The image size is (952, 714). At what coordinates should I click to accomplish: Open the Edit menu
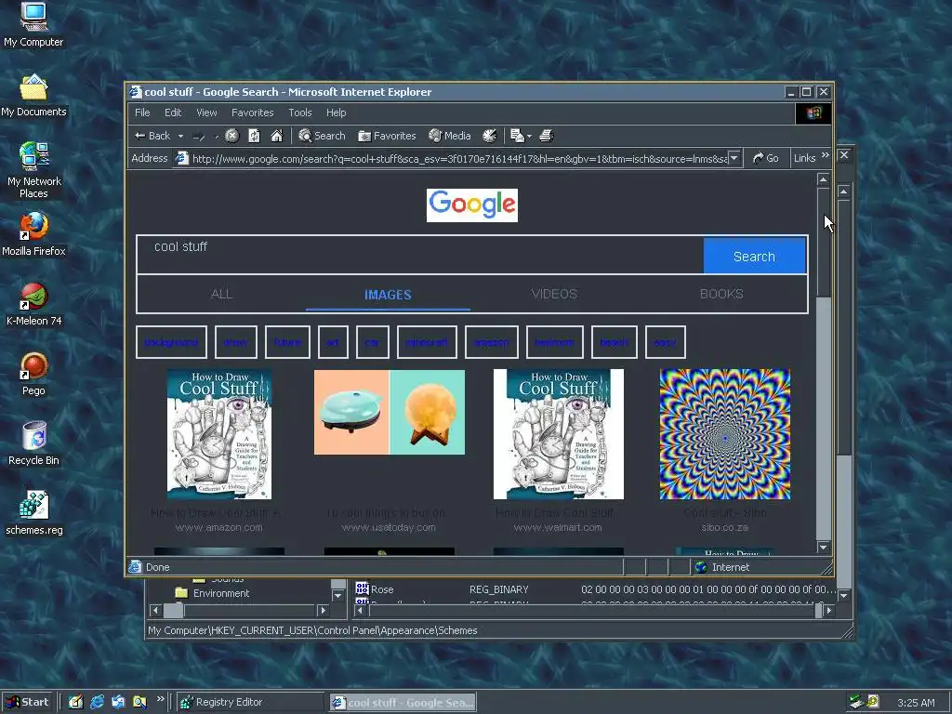click(x=173, y=112)
